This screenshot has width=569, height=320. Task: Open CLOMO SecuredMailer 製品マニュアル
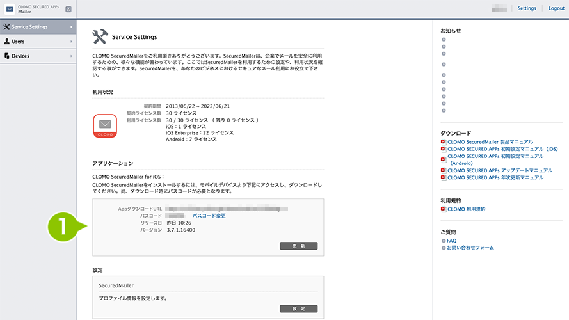tap(490, 142)
